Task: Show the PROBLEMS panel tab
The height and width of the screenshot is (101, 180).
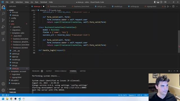Action: (x=36, y=71)
